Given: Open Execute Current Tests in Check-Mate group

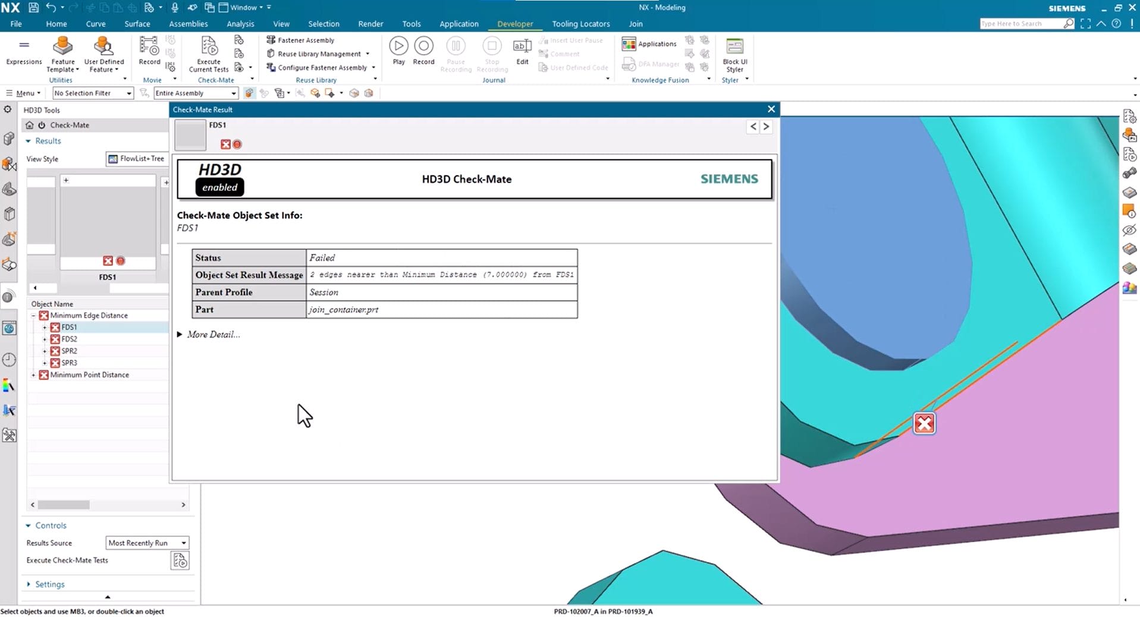Looking at the screenshot, I should pos(209,49).
